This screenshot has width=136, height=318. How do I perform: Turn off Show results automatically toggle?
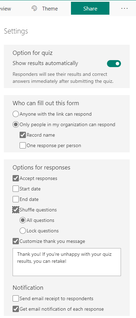(x=114, y=64)
